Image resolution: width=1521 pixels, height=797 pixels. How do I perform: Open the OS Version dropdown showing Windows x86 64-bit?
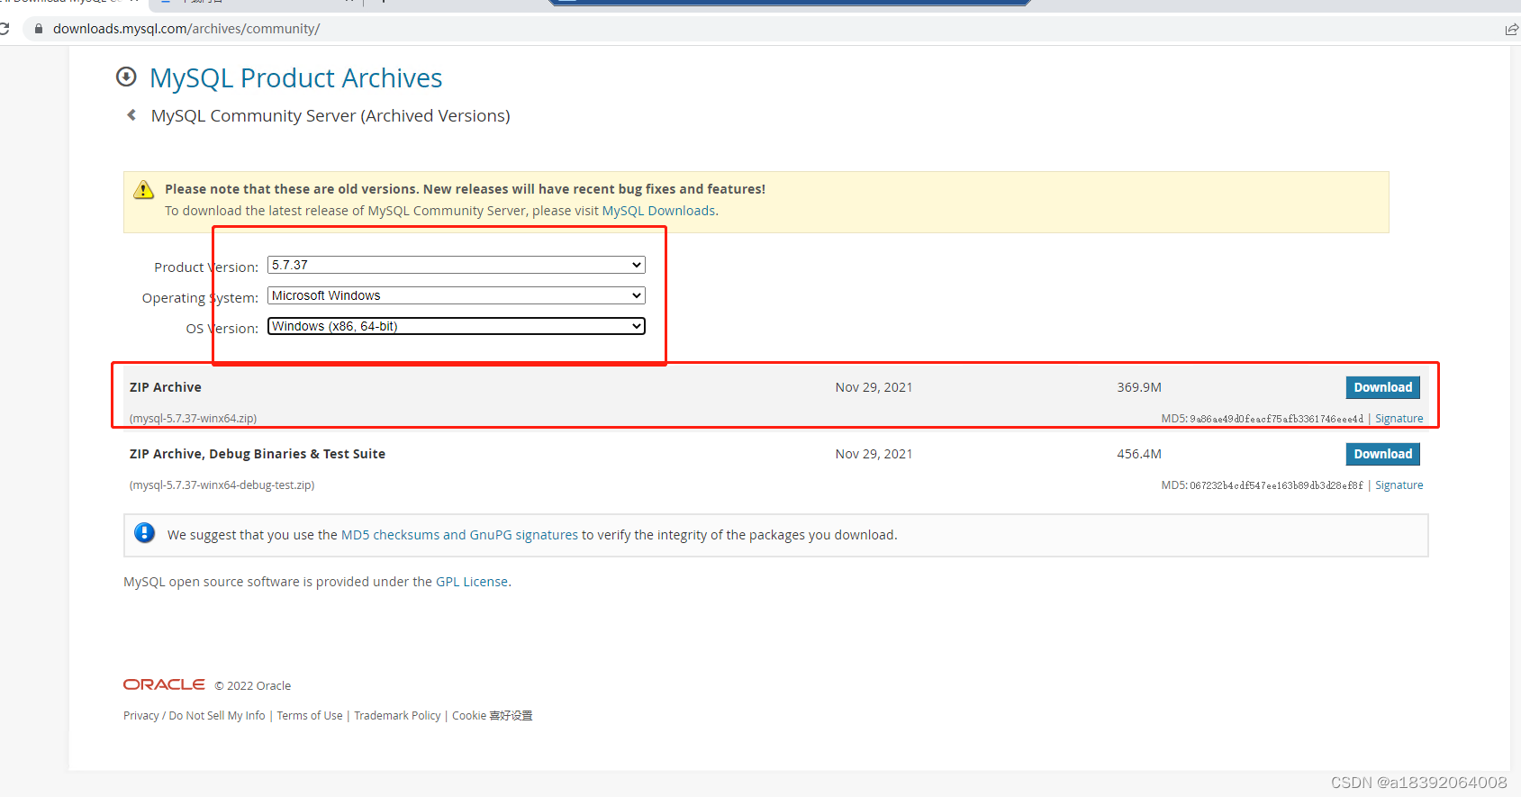click(x=457, y=326)
